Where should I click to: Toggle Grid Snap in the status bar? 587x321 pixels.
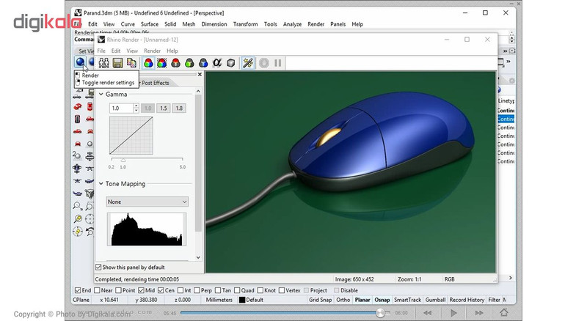click(x=321, y=300)
